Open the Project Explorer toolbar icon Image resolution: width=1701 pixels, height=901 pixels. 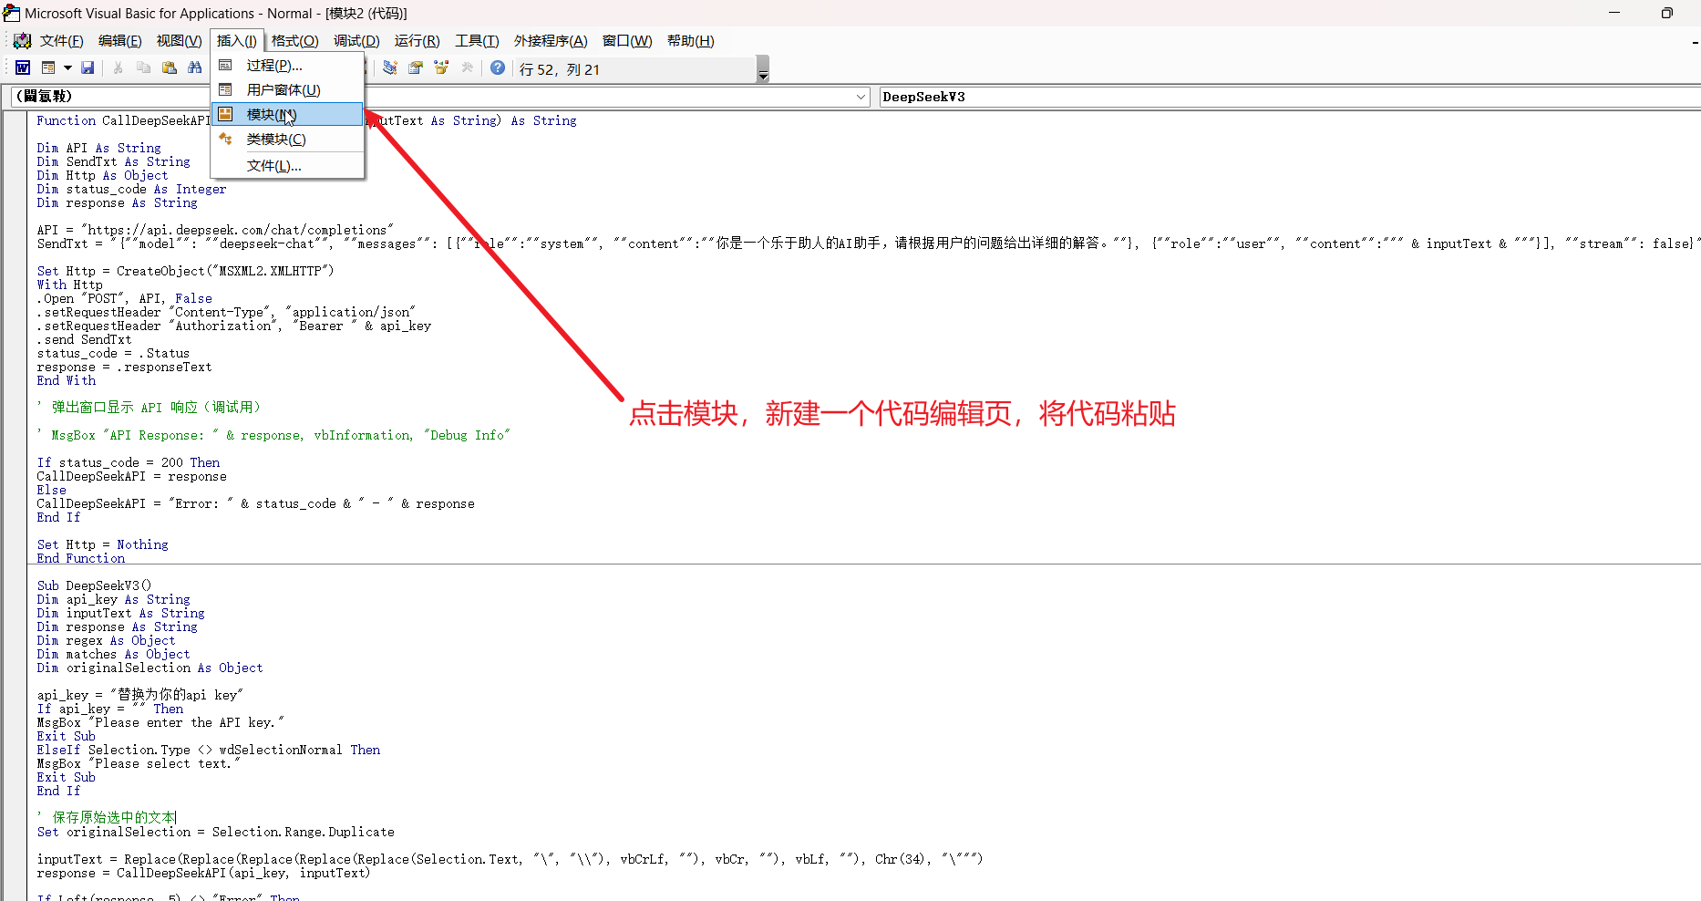coord(390,67)
